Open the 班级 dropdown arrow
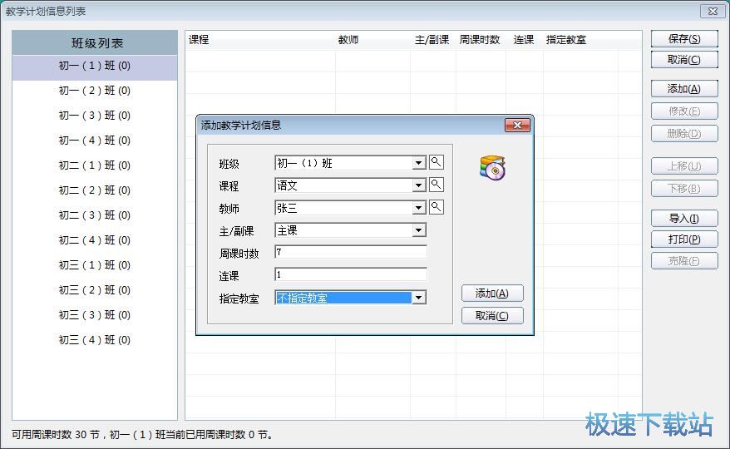 click(x=418, y=162)
